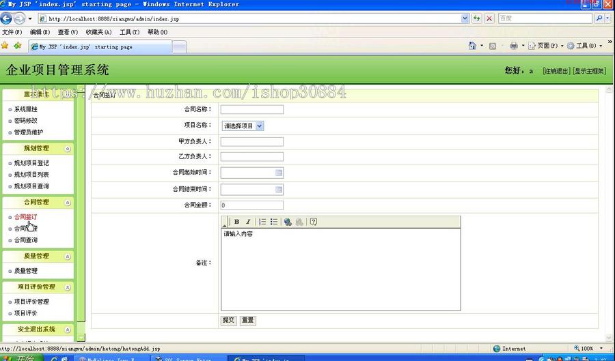Open the 工具(T) menu
This screenshot has height=361, width=615.
[x=130, y=32]
